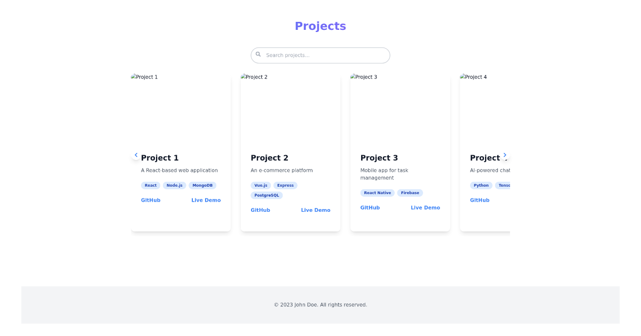Open the GitHub link for Project 3
This screenshot has height=336, width=641.
click(370, 207)
